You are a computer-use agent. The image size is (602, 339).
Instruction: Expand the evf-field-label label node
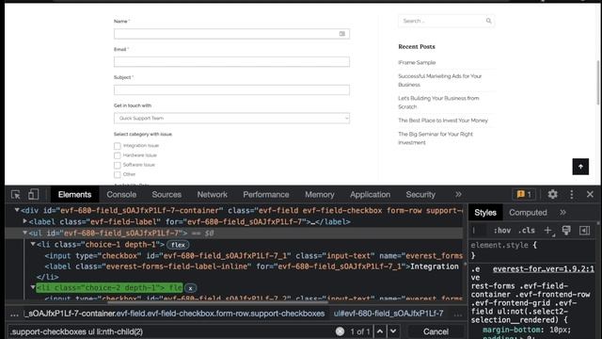tap(25, 221)
